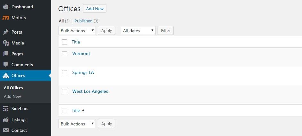Viewport: 302px width, 136px height.
Task: Click the Motors logo icon
Action: tap(6, 18)
